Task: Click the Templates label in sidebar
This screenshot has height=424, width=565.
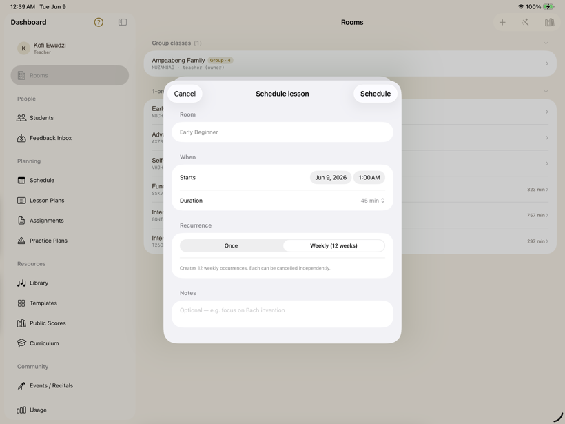Action: click(x=43, y=303)
